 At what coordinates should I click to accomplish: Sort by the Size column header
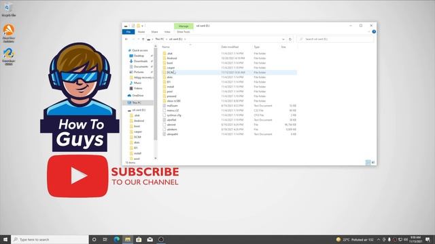pos(283,47)
